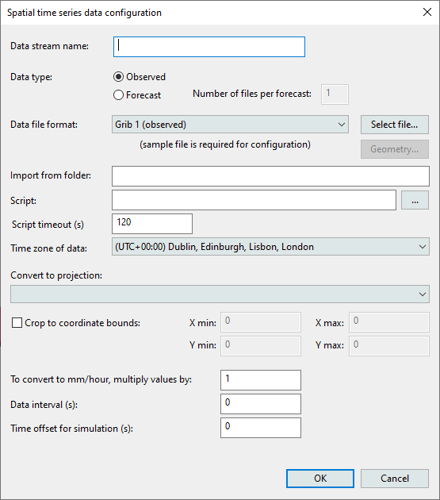Click the Select file... button
440x500 pixels.
point(395,125)
